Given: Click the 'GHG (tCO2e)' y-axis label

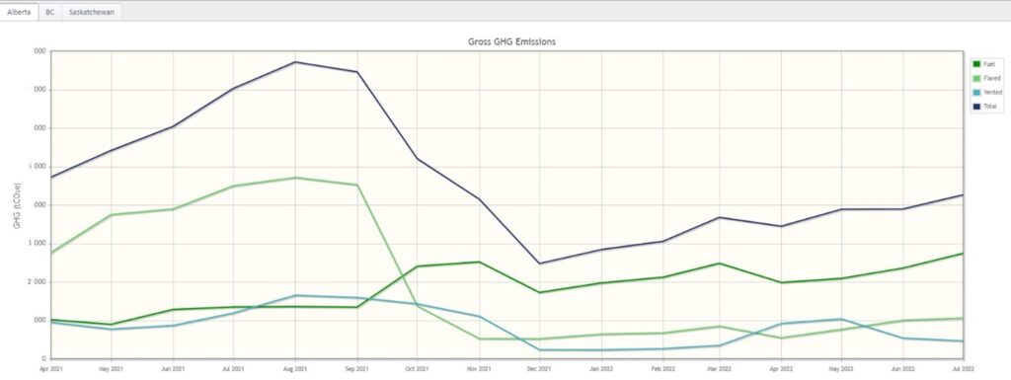Looking at the screenshot, I should 18,206.
